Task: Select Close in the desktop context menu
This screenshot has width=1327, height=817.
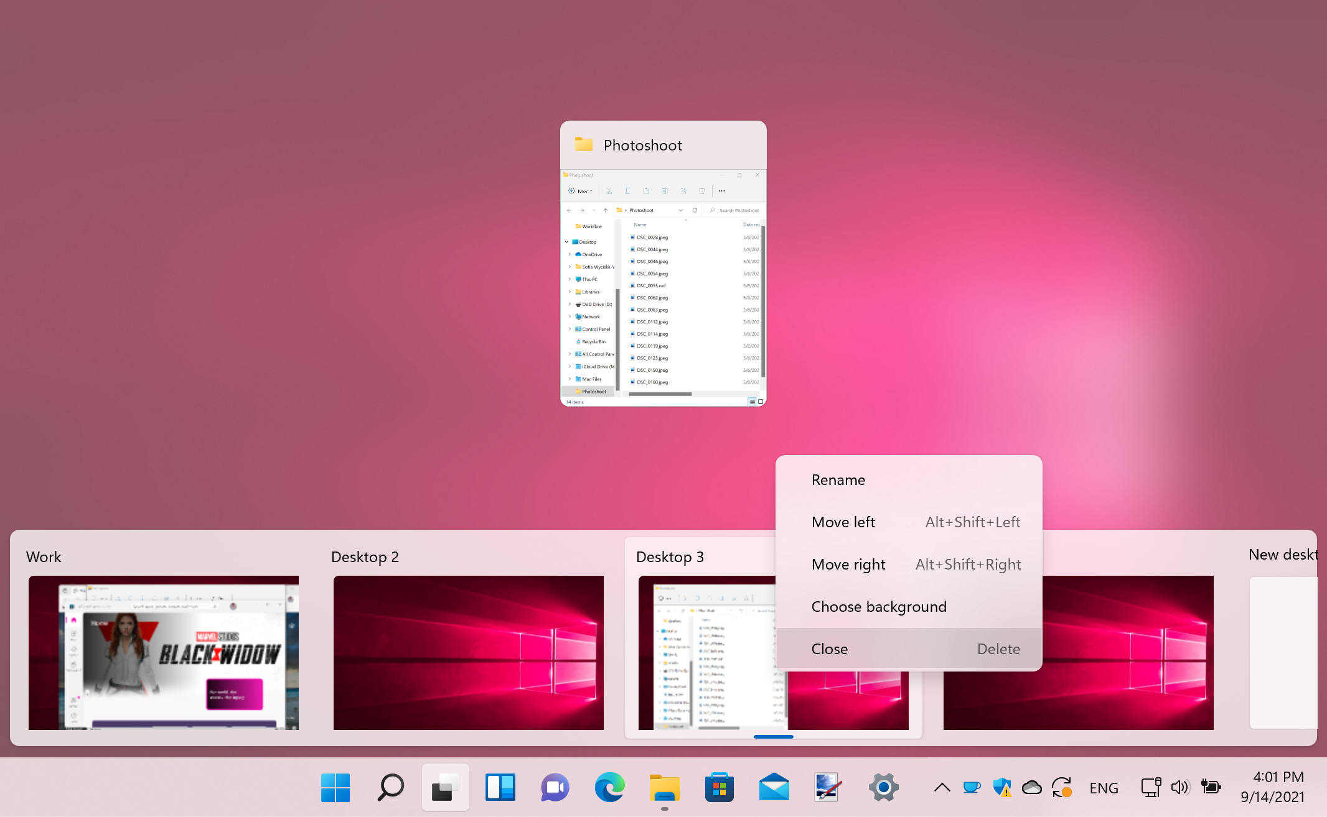Action: click(909, 649)
